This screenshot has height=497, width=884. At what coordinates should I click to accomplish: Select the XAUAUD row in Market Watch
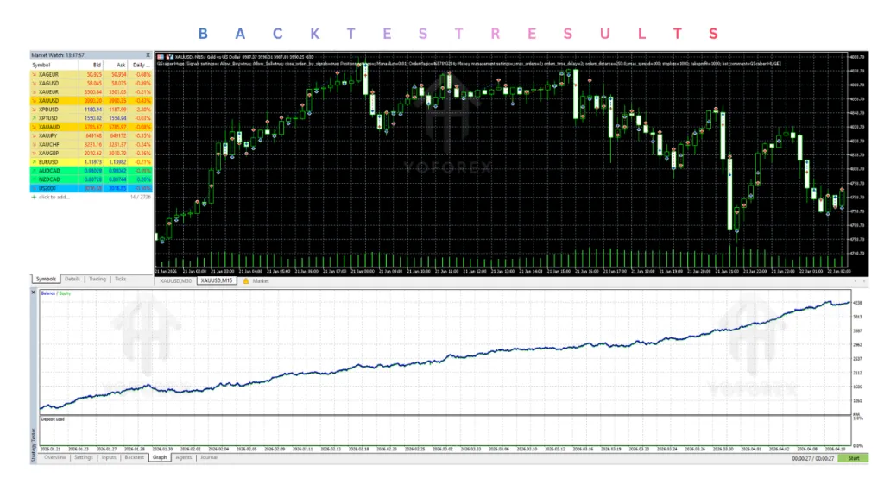coord(91,127)
